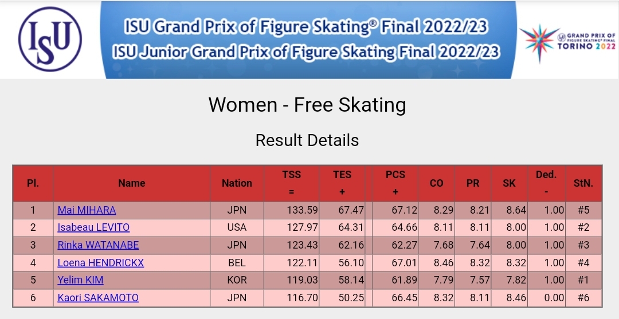Click the SK column header
This screenshot has width=619, height=319.
pyautogui.click(x=509, y=183)
